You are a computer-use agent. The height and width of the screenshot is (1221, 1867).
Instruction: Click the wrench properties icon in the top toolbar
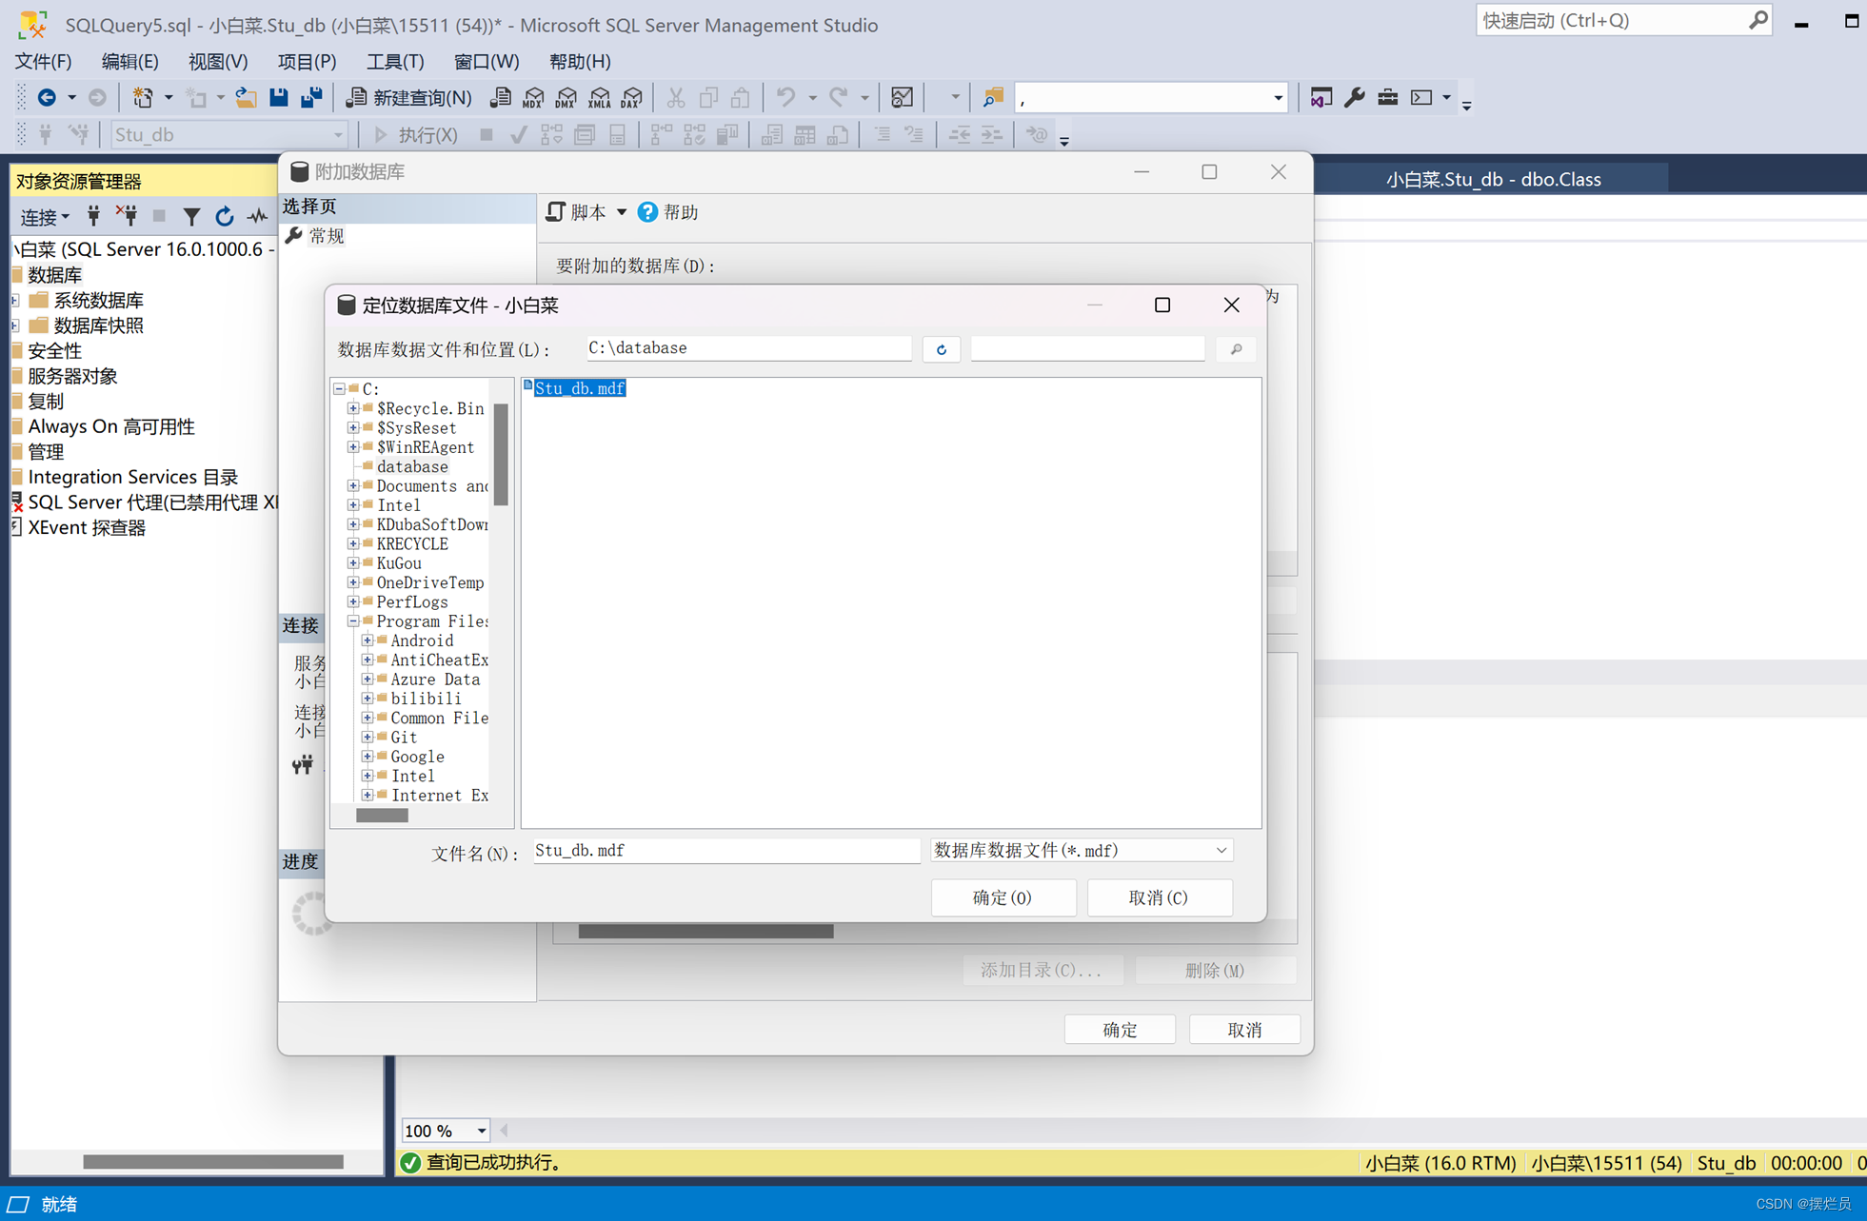pos(1354,97)
